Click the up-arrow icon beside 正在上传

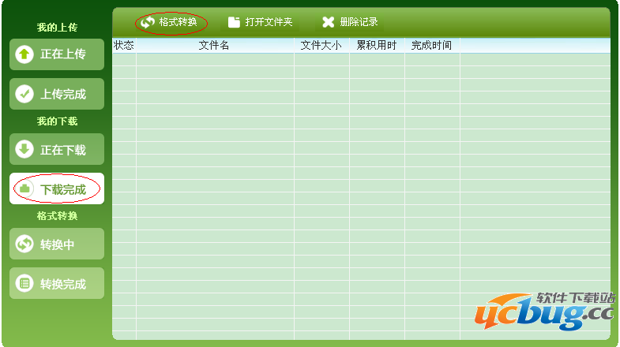24,54
